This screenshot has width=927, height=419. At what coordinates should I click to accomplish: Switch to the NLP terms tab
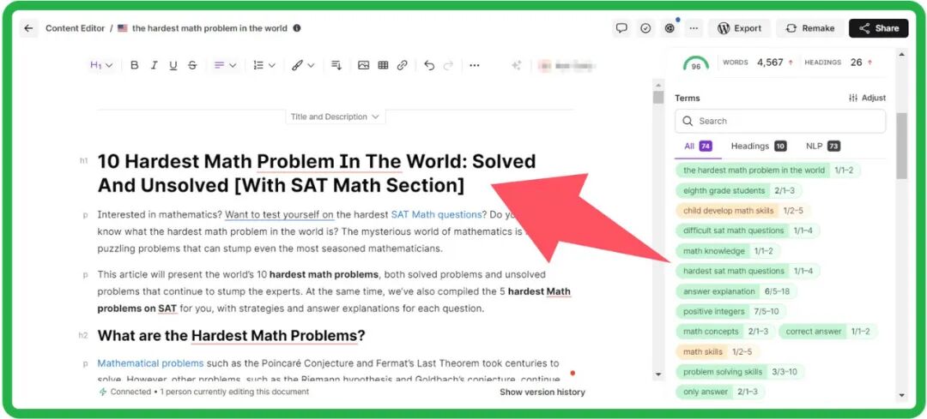coord(822,146)
